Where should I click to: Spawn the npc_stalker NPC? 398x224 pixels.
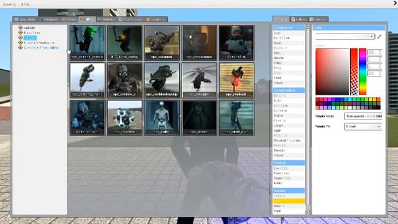162,118
